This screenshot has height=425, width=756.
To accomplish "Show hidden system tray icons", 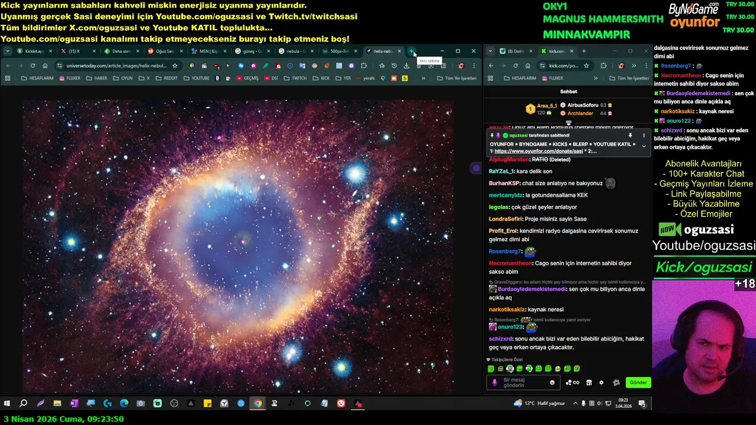I will tap(575, 404).
